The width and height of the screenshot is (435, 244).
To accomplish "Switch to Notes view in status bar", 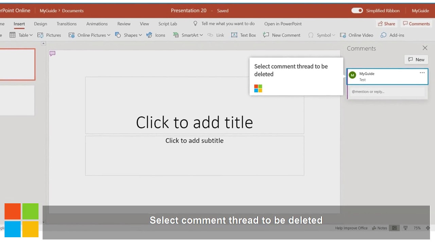I will pos(379,228).
